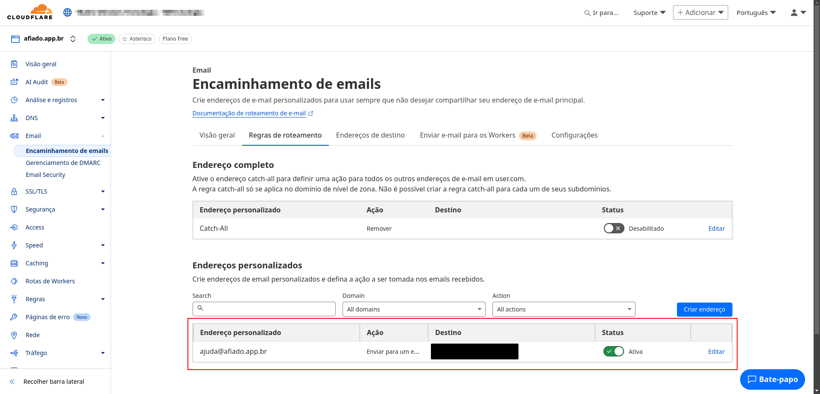820x394 pixels.
Task: Click the Cloudflare logo
Action: pos(30,12)
